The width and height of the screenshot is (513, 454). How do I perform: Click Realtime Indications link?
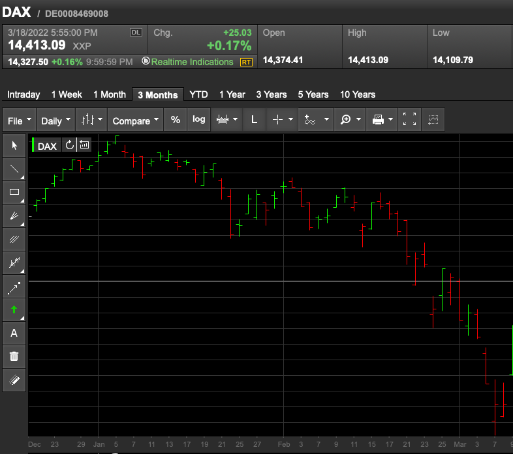(x=193, y=62)
